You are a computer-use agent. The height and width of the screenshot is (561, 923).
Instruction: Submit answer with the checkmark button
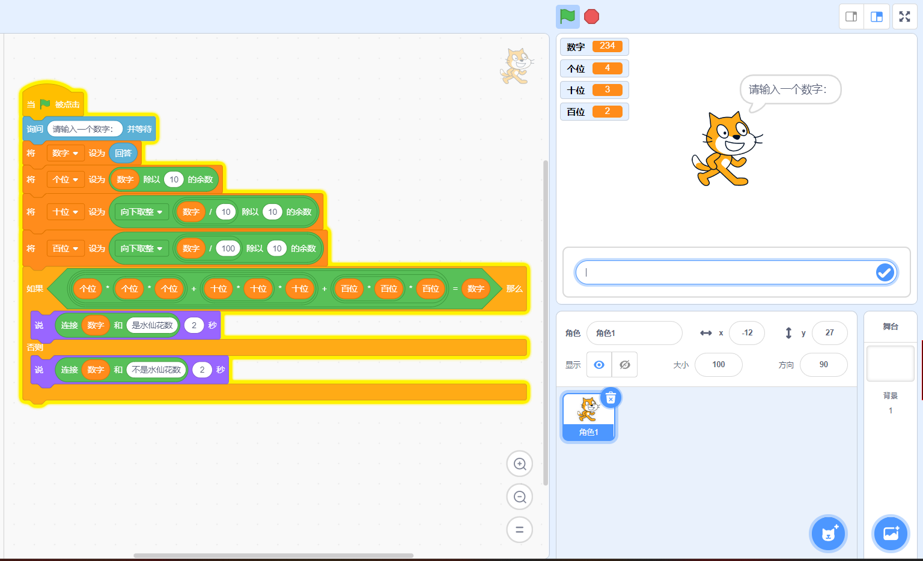[x=885, y=272]
